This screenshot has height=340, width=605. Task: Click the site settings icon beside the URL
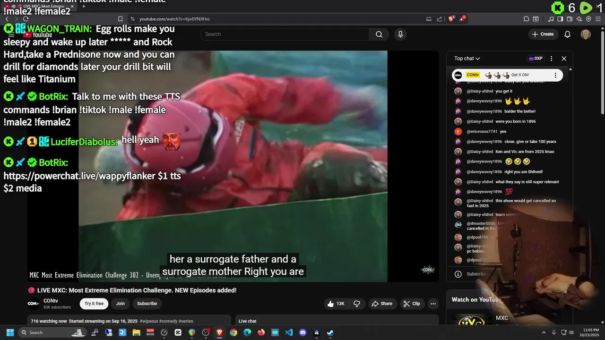tap(132, 19)
